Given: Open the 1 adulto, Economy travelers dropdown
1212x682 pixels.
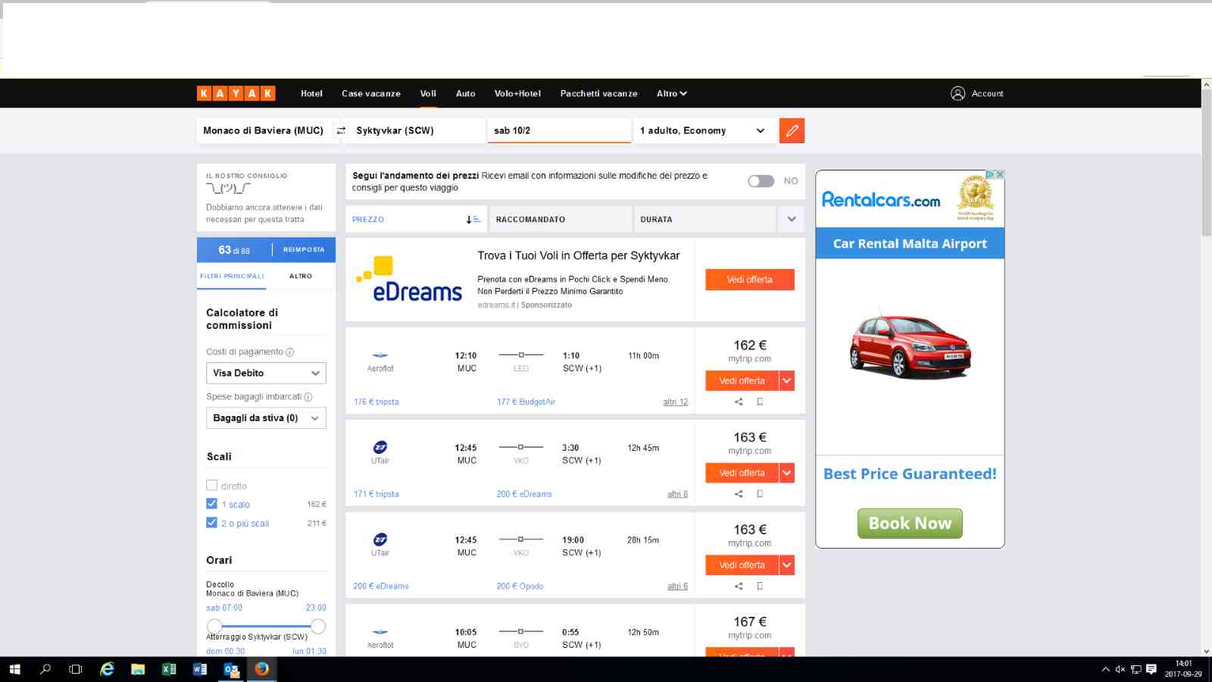Looking at the screenshot, I should 705,130.
